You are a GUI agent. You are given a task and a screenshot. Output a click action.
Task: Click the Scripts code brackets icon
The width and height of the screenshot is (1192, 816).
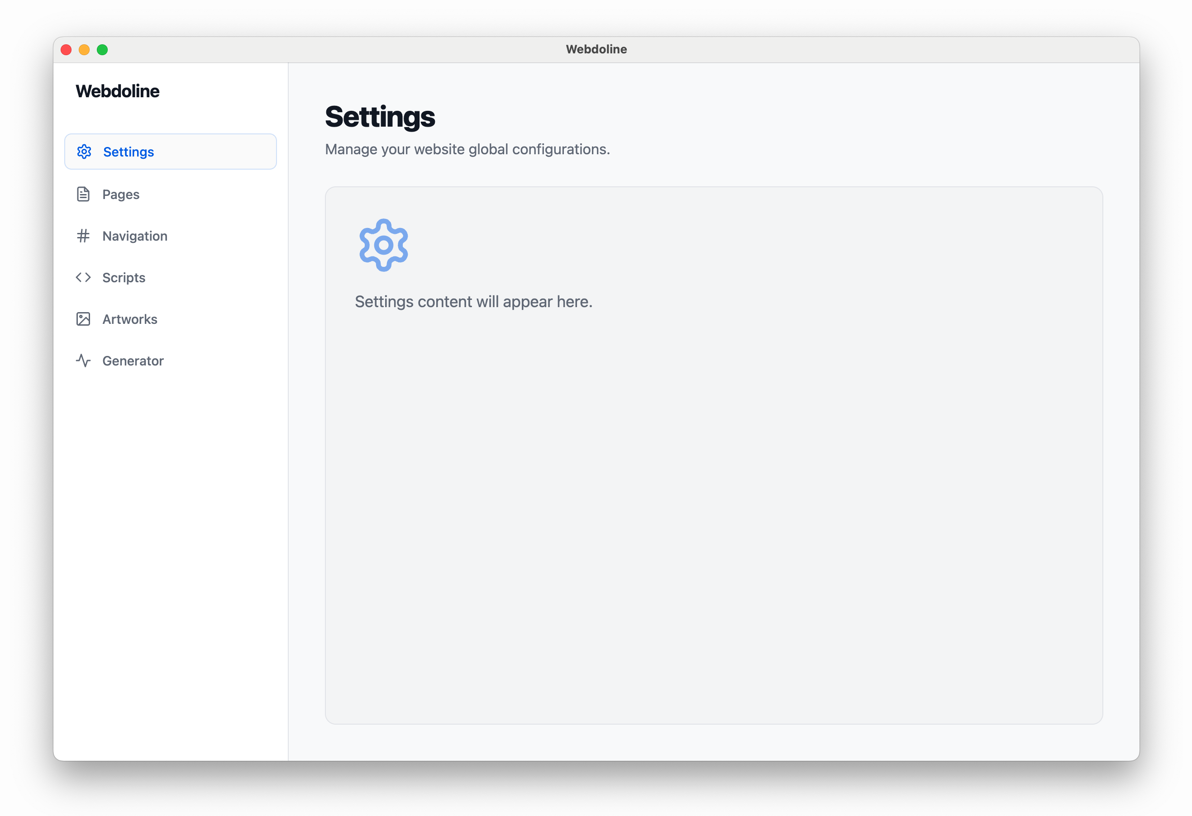coord(83,277)
